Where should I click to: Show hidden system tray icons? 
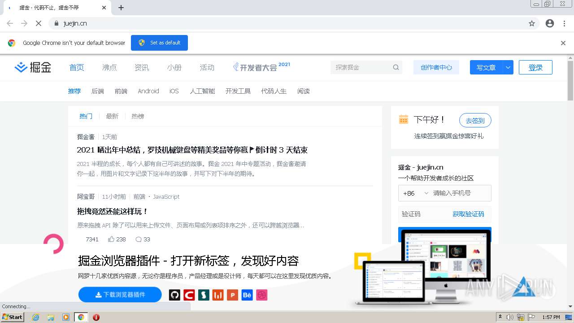(500, 317)
